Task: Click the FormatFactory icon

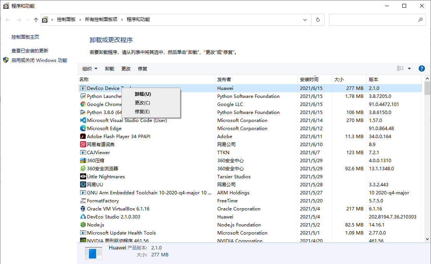Action: pos(83,200)
